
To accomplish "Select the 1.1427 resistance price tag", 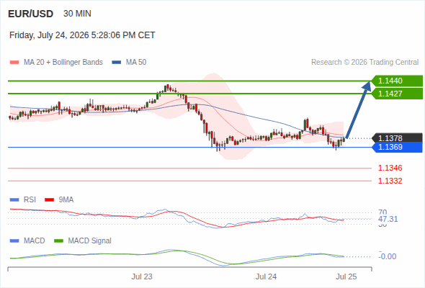I will click(397, 94).
